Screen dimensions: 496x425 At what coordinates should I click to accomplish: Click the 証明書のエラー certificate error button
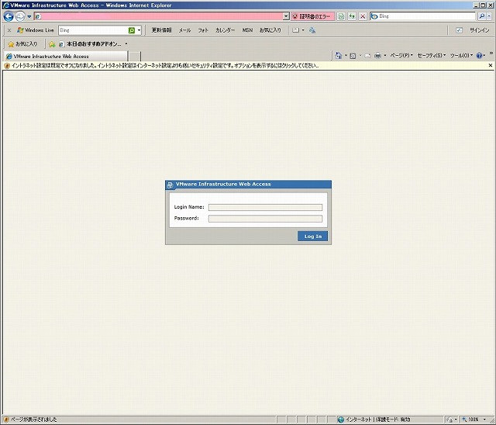point(313,16)
